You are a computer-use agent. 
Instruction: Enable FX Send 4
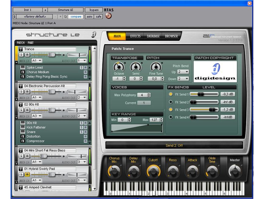coord(171,117)
